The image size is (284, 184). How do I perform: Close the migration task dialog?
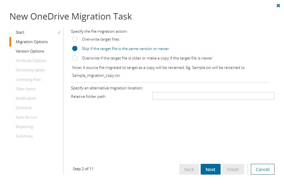coord(278,6)
